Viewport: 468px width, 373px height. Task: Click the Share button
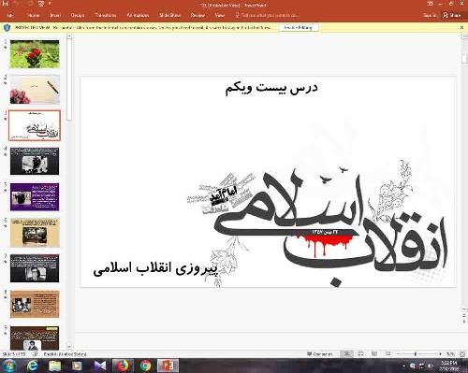452,15
